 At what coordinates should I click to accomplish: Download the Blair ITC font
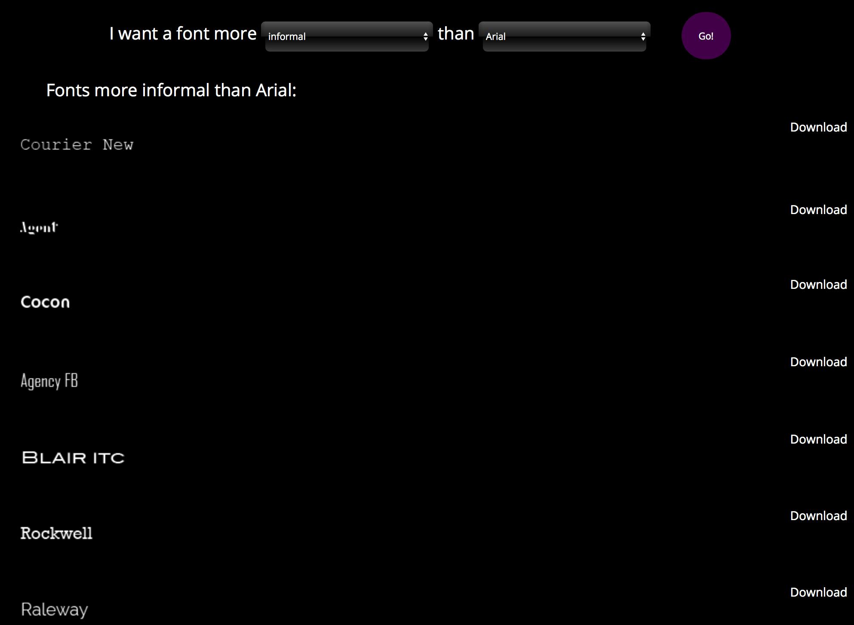[x=818, y=439]
